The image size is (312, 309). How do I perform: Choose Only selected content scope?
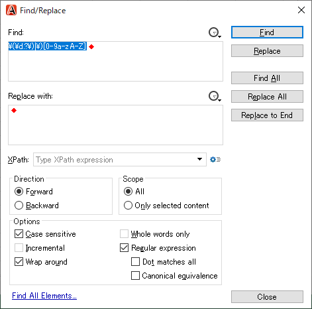128,206
